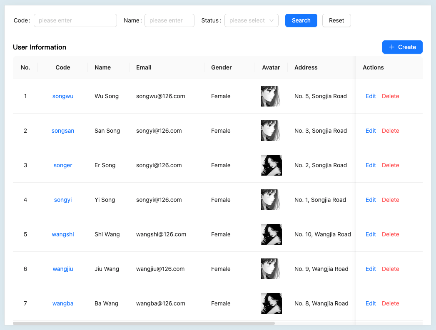
Task: Open Wu Song's avatar thumbnail
Action: (x=271, y=96)
